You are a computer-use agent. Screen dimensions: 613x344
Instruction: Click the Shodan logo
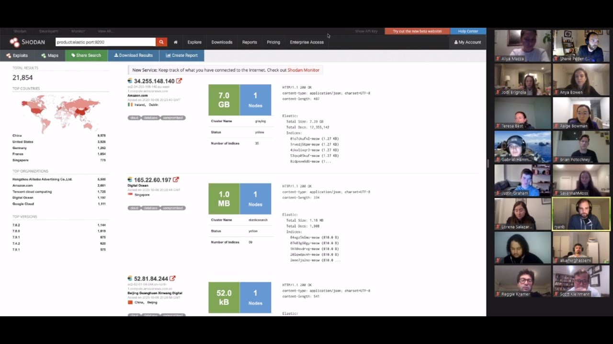(x=27, y=42)
